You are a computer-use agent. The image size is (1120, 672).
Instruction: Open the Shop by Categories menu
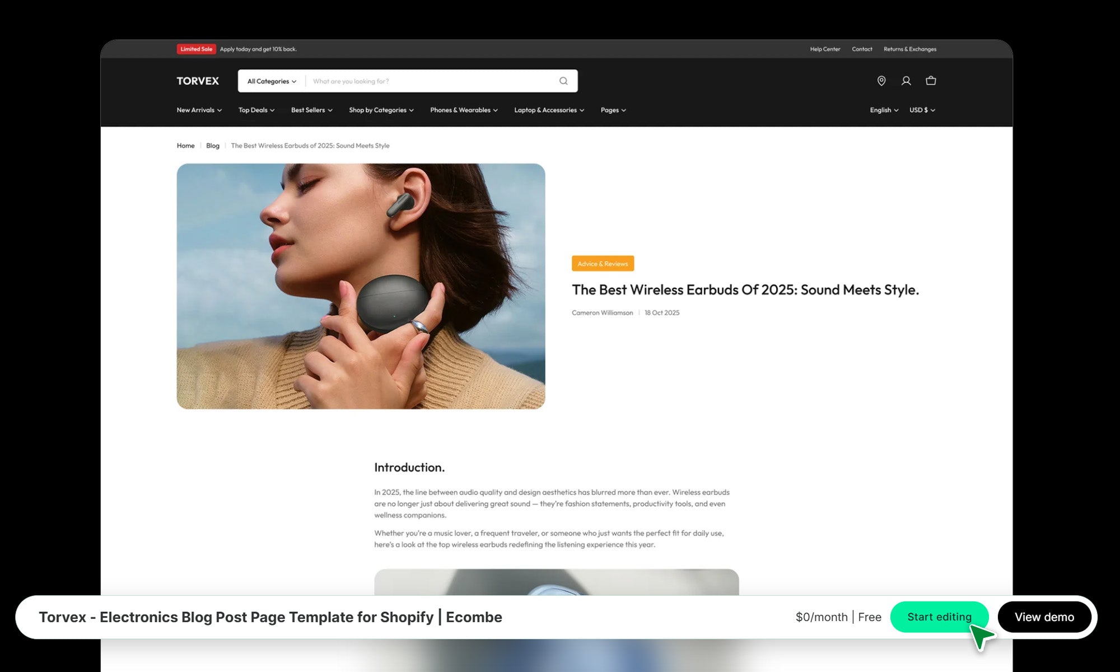pos(381,110)
